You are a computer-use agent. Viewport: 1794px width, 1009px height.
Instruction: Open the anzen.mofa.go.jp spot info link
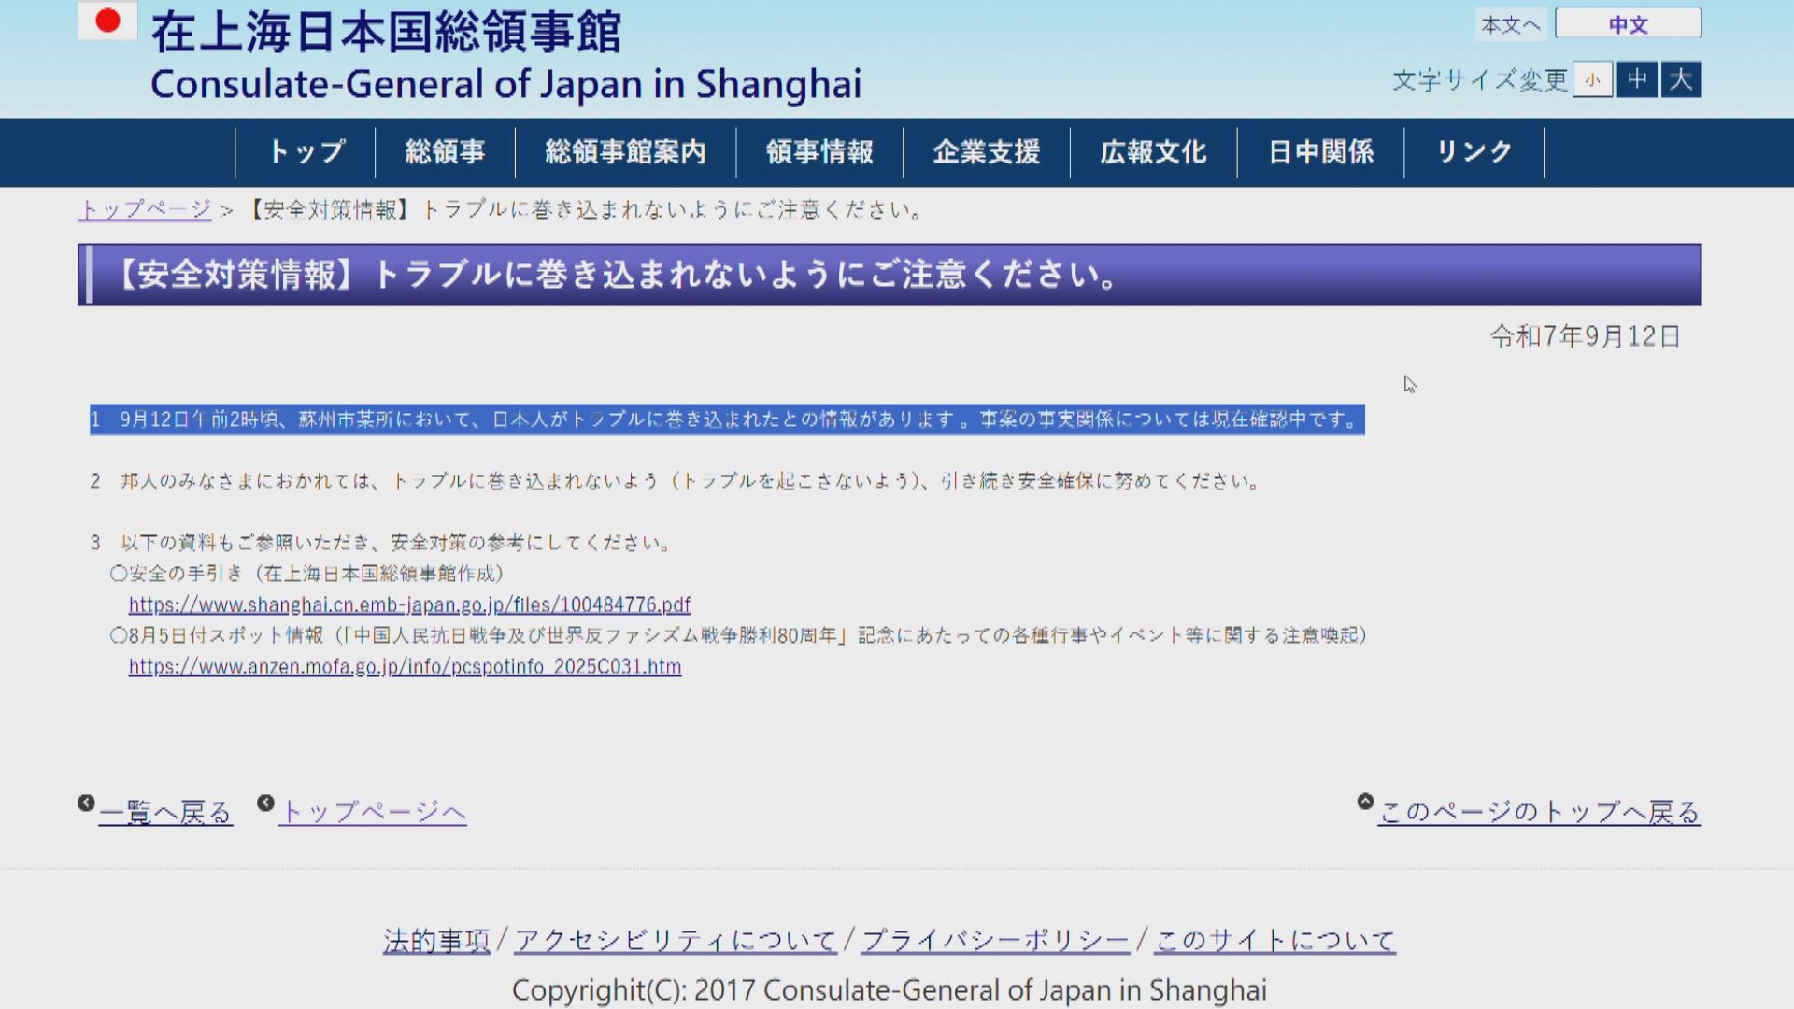click(x=405, y=666)
